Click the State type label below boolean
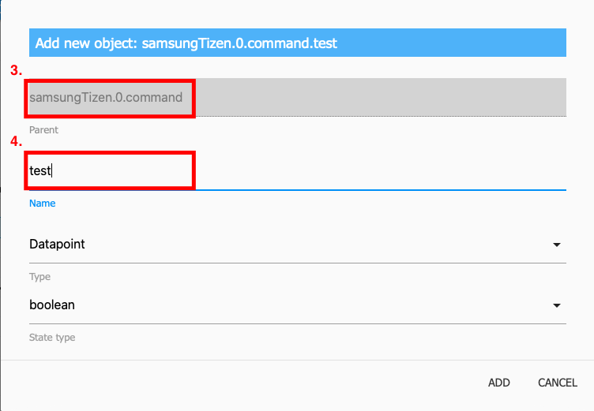Image resolution: width=594 pixels, height=411 pixels. [x=52, y=337]
